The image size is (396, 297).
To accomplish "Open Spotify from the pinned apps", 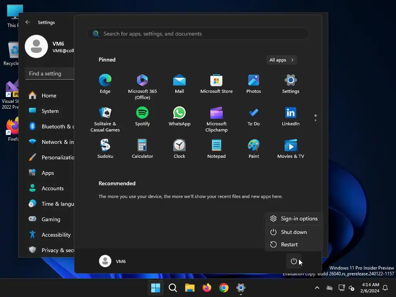I will coord(142,116).
